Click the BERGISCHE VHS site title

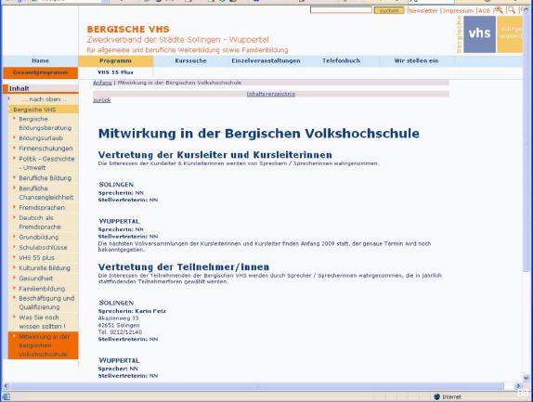[128, 29]
